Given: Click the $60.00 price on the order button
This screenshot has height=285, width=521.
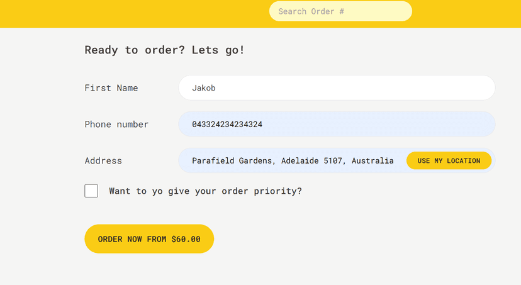Looking at the screenshot, I should [x=186, y=239].
